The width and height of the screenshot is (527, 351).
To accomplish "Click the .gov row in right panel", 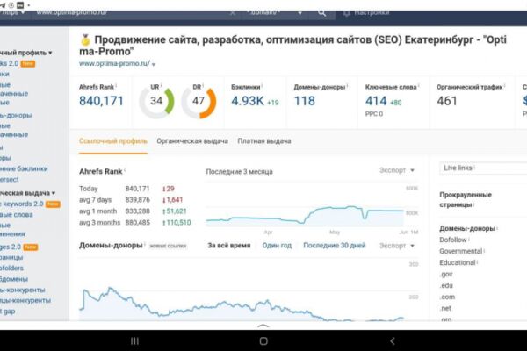I will point(446,274).
